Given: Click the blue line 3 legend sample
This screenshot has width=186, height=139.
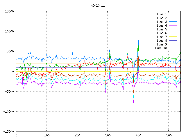Looking at the screenshot, I should tap(173, 22).
